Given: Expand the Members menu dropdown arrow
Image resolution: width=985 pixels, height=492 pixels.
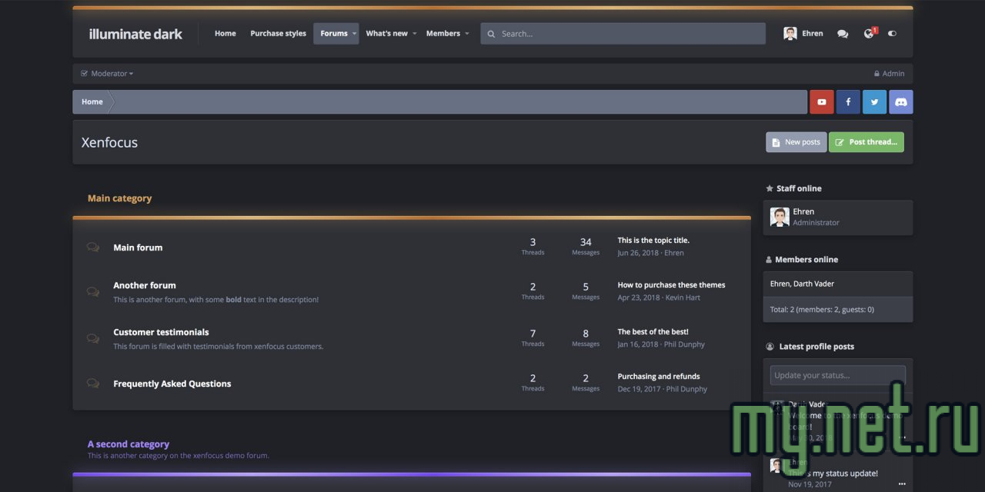Looking at the screenshot, I should pyautogui.click(x=467, y=34).
